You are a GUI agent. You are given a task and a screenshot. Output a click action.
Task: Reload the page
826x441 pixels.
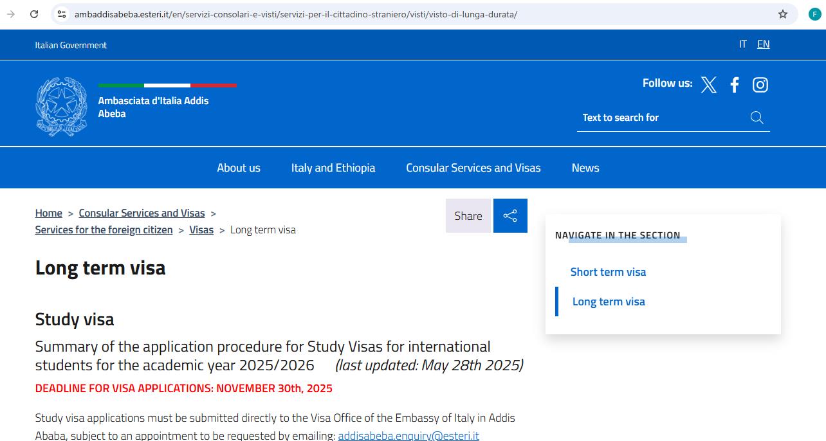pos(34,14)
